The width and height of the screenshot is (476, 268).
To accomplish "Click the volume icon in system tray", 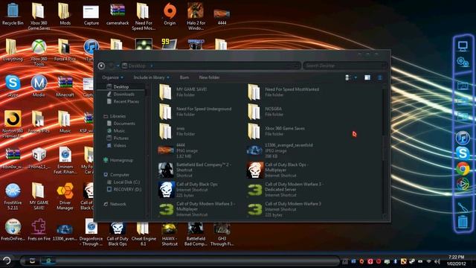I will 437,261.
